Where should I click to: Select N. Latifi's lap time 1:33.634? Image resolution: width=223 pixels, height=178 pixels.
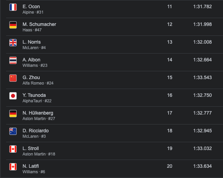(x=202, y=166)
